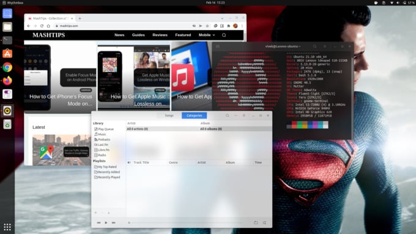Go to previous track in Rhythmbox
Screen dimensions: 416x234
point(98,223)
